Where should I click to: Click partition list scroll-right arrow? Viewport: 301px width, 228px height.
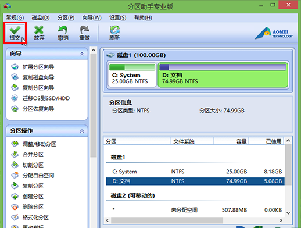281,220
